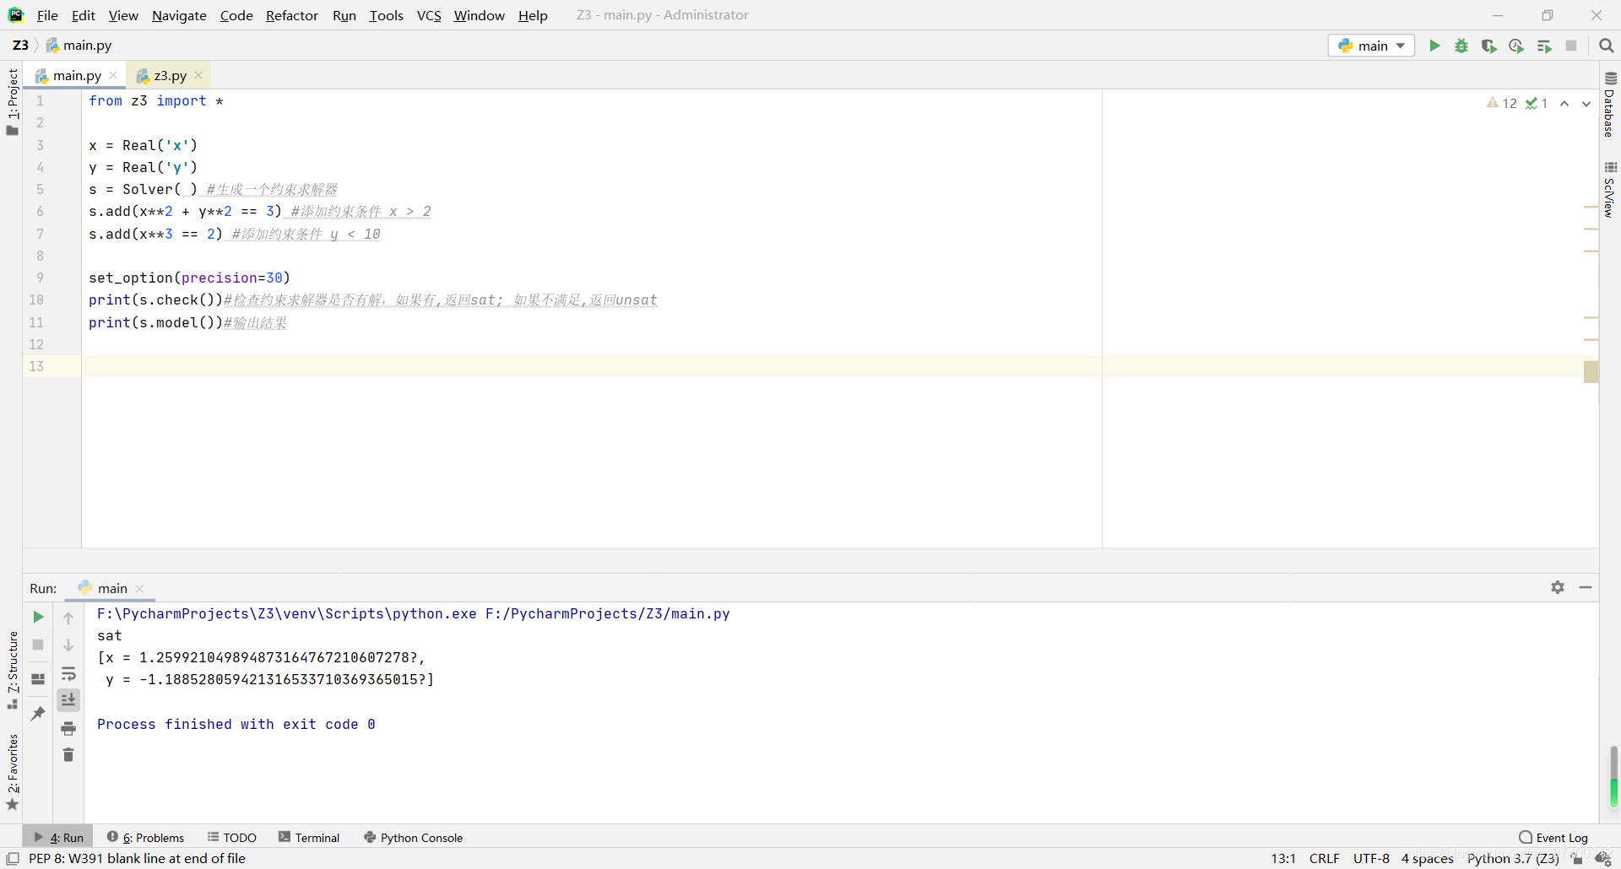Image resolution: width=1621 pixels, height=869 pixels.
Task: Go to the next highlighted error
Action: point(1586,104)
